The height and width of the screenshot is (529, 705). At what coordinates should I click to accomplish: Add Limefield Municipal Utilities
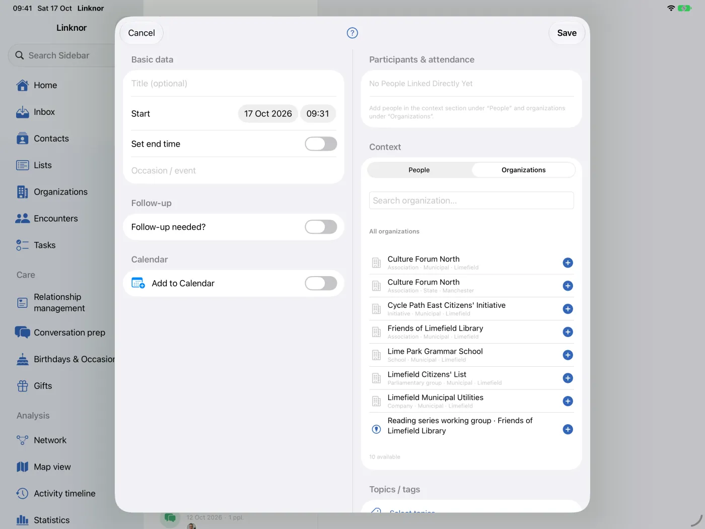pyautogui.click(x=568, y=401)
